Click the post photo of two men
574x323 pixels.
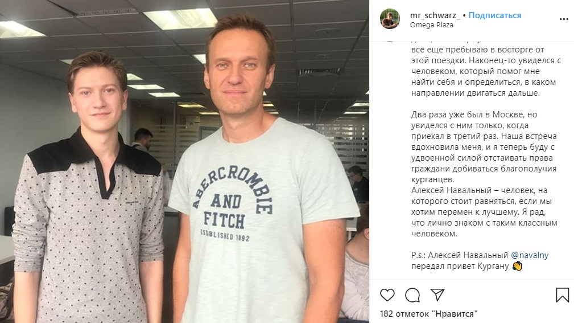coord(184,161)
